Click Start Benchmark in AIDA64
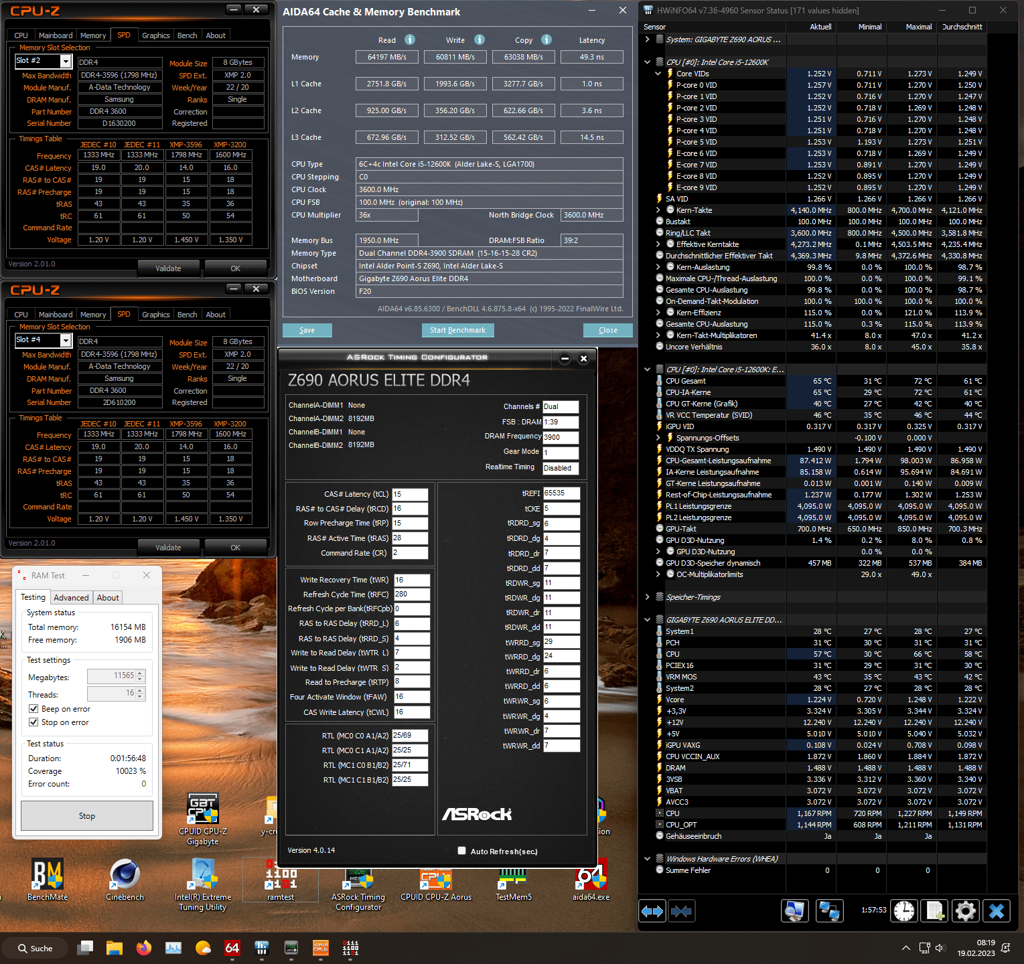Viewport: 1024px width, 964px height. coord(457,330)
